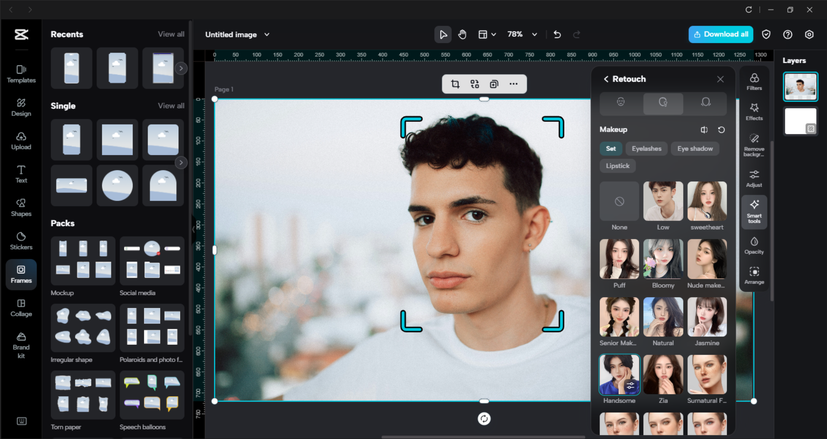827x439 pixels.
Task: Expand more Recents with the arrow
Action: point(181,68)
